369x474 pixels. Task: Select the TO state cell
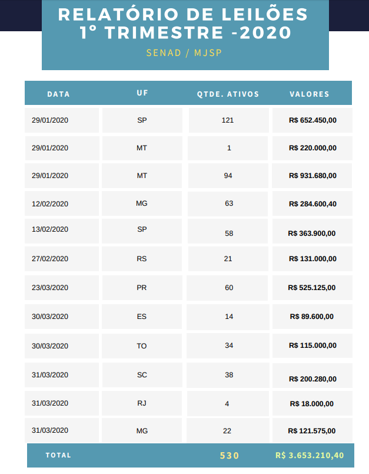(142, 345)
